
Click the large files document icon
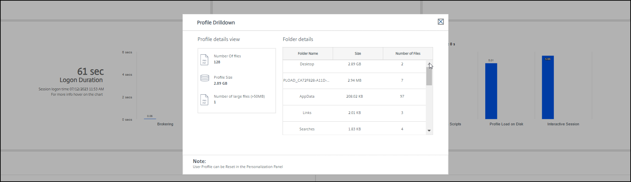204,100
